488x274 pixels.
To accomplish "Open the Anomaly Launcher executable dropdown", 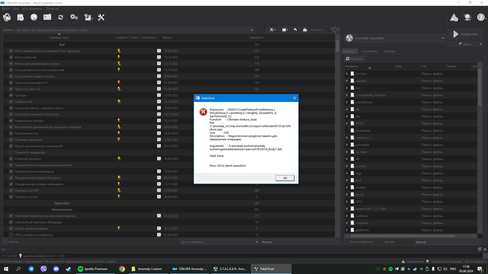I will pyautogui.click(x=395, y=38).
